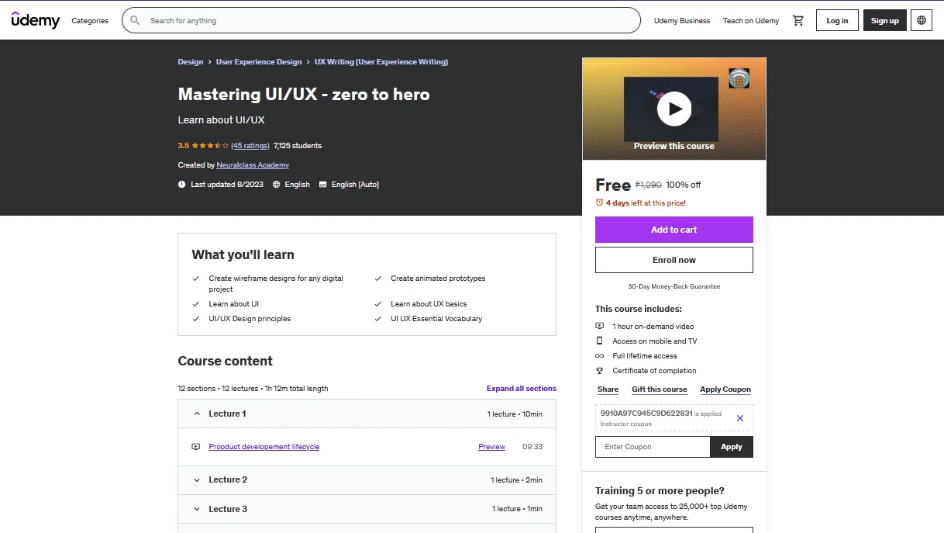944x533 pixels.
Task: Click 'Training 5 or more people?' heading
Action: point(660,491)
